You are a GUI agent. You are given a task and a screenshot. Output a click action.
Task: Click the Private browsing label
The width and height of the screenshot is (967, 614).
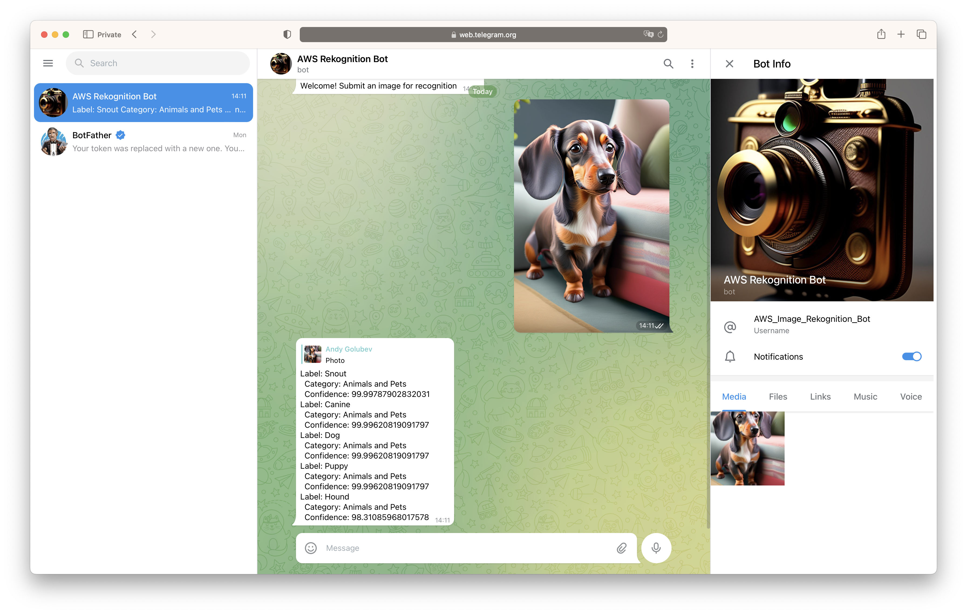(109, 35)
